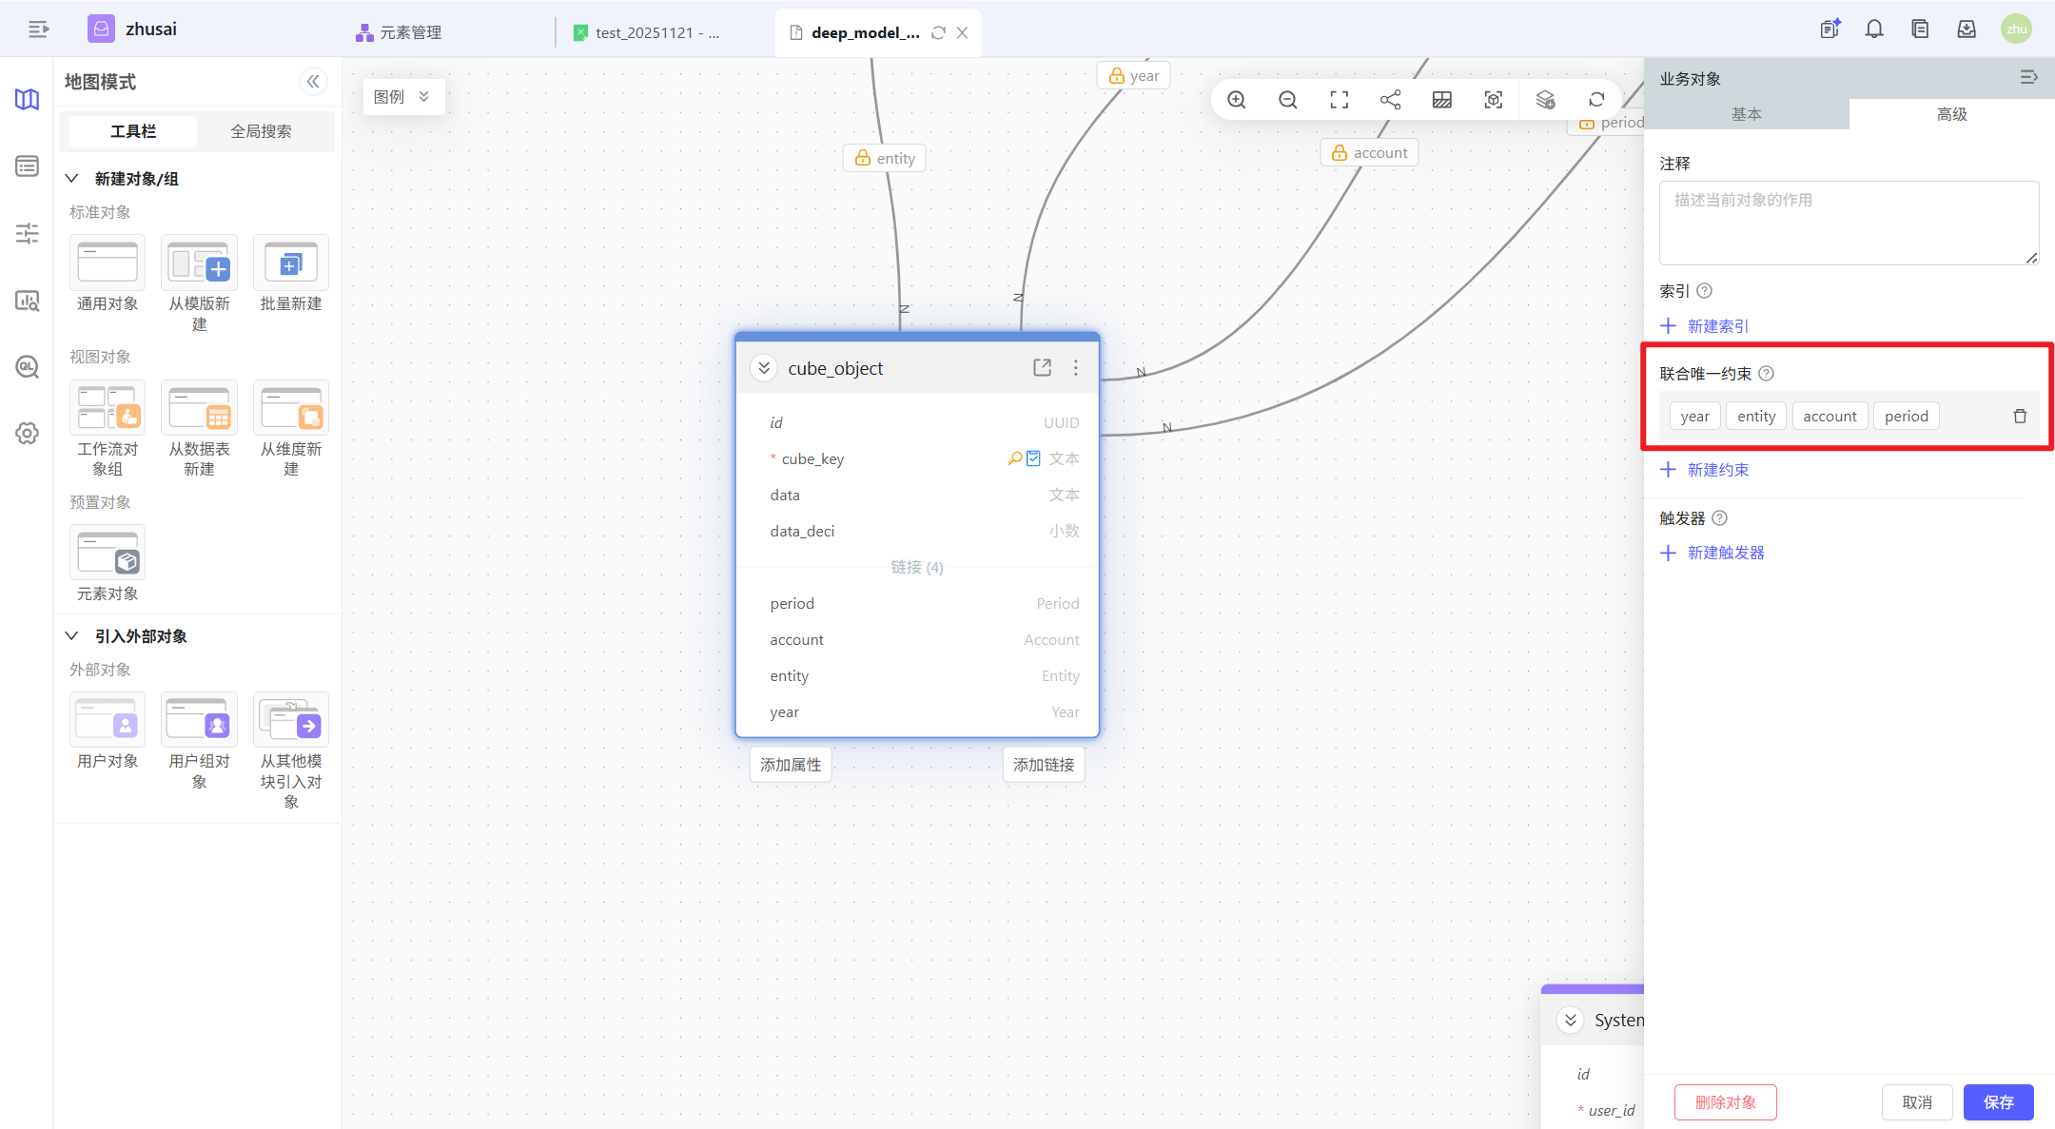Click the fit-to-screen fullscreen icon

click(1339, 100)
